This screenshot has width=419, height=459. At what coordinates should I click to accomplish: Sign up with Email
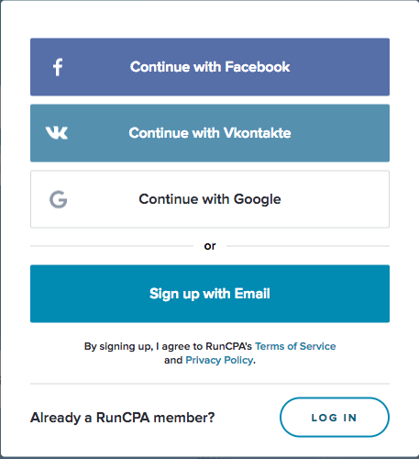pos(210,294)
